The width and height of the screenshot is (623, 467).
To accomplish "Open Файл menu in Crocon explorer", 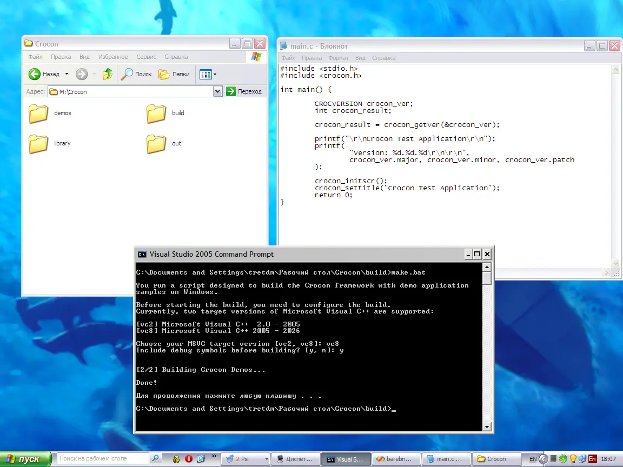I will pos(35,57).
